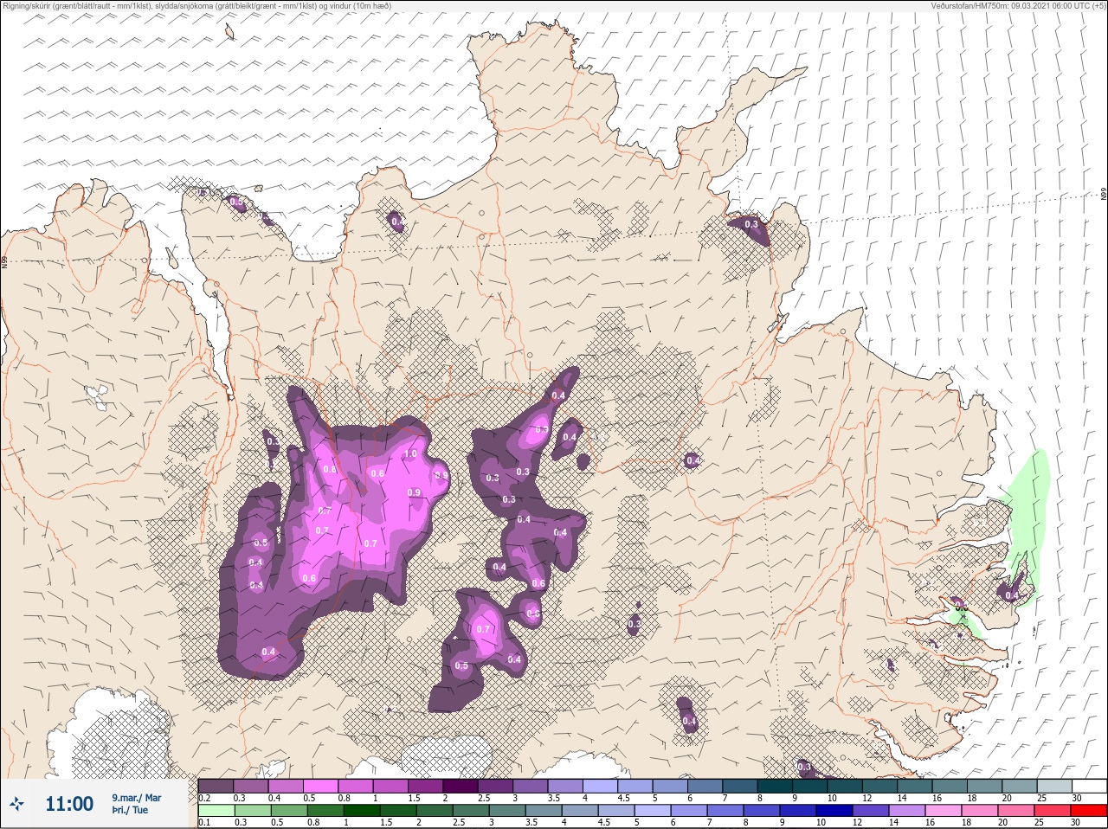Screen dimensions: 1108x829
Task: Click the deep blue 10–12 rain legend swatch
Action: pos(836,811)
